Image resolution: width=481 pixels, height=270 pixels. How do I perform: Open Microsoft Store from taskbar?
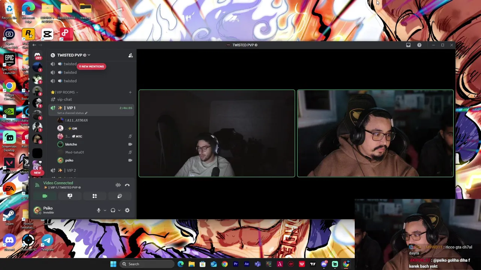click(203, 264)
